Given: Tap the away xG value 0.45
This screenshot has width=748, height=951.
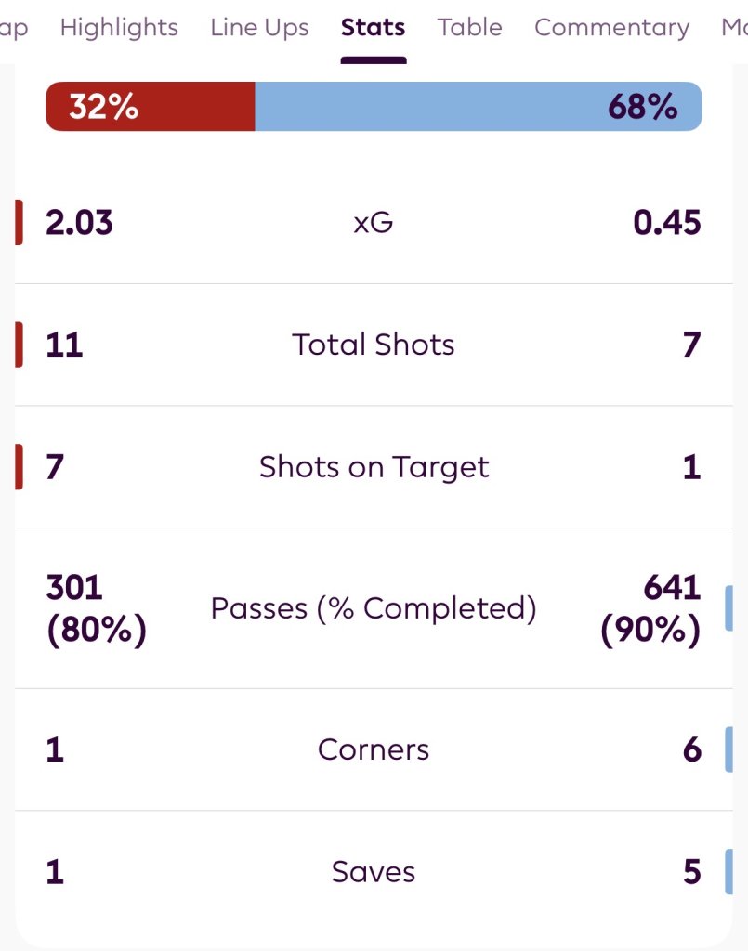Looking at the screenshot, I should pyautogui.click(x=667, y=223).
